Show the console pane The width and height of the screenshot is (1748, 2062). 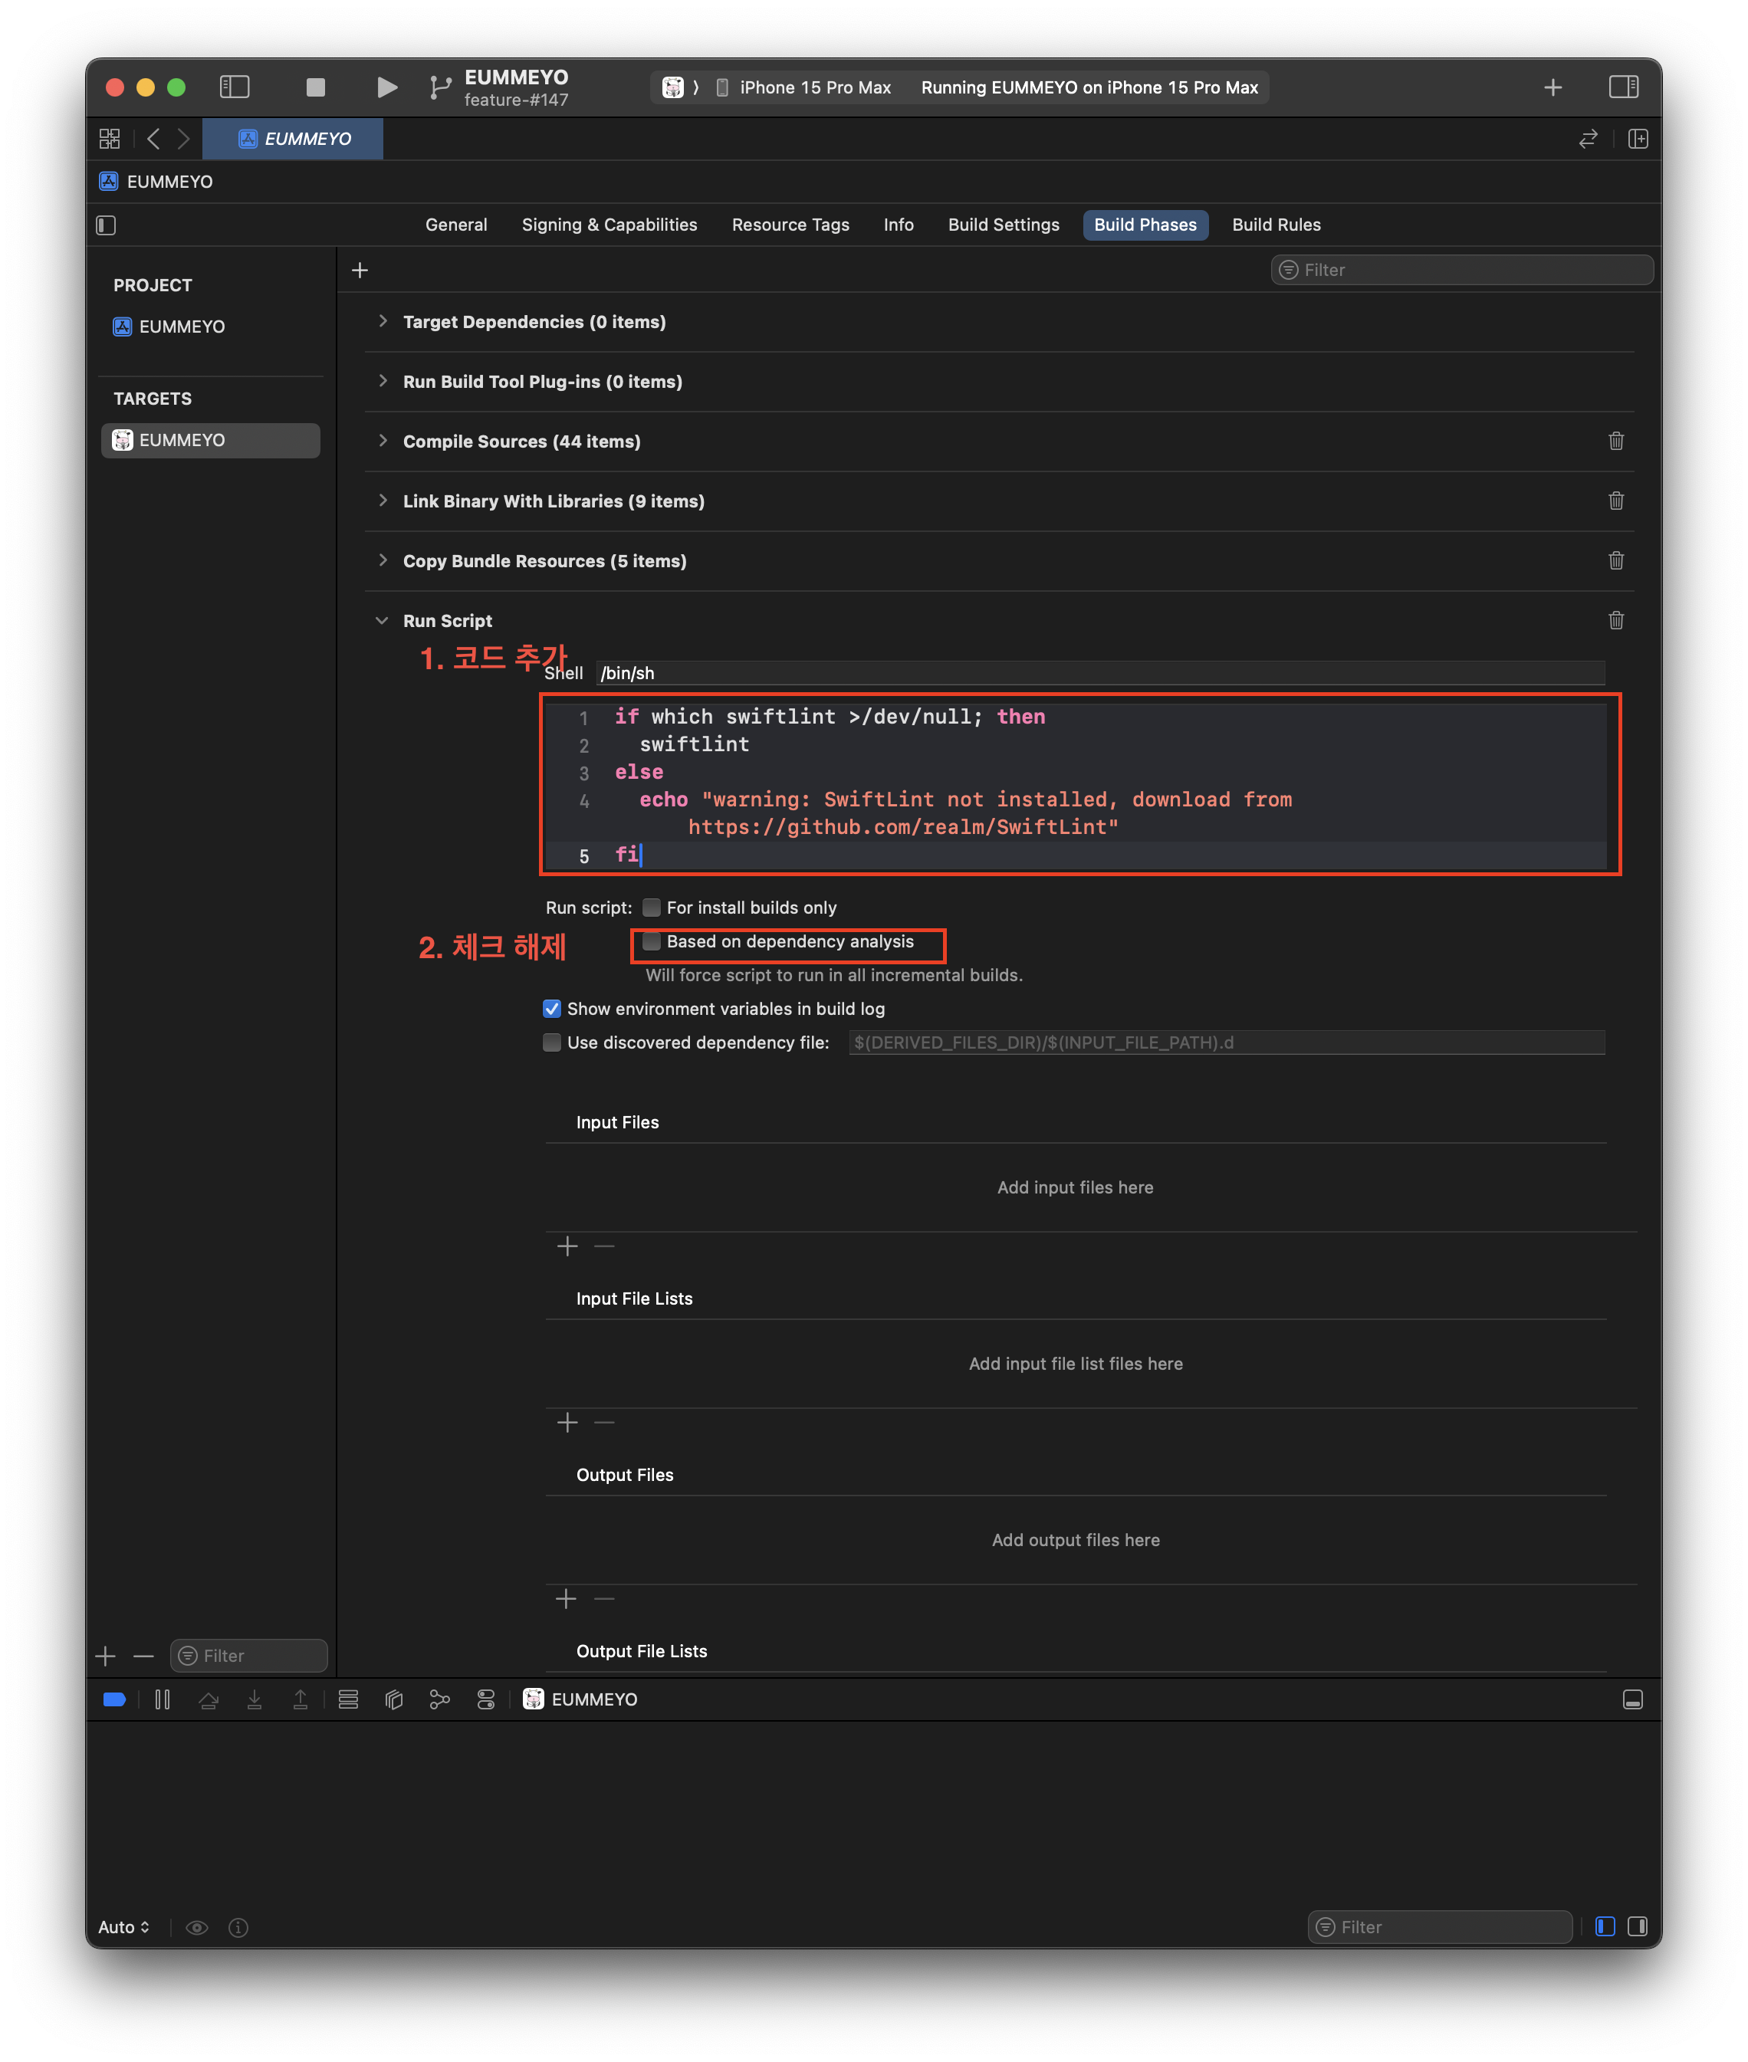pyautogui.click(x=1637, y=1926)
